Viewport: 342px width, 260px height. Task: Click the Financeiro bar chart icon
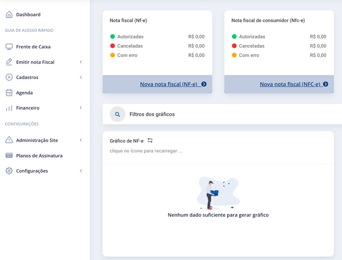[9, 108]
